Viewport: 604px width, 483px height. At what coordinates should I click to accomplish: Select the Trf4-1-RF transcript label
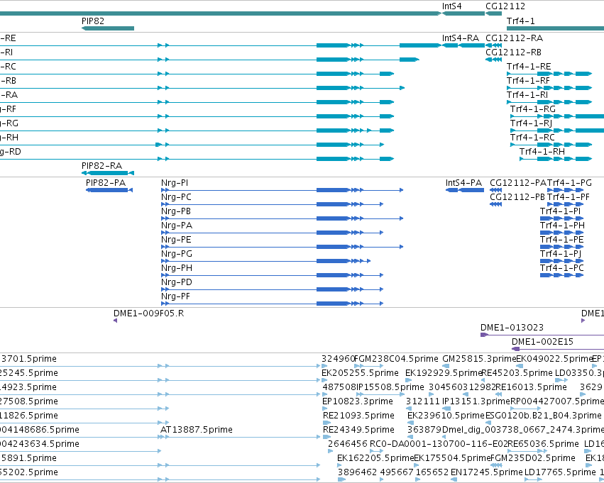(x=528, y=81)
